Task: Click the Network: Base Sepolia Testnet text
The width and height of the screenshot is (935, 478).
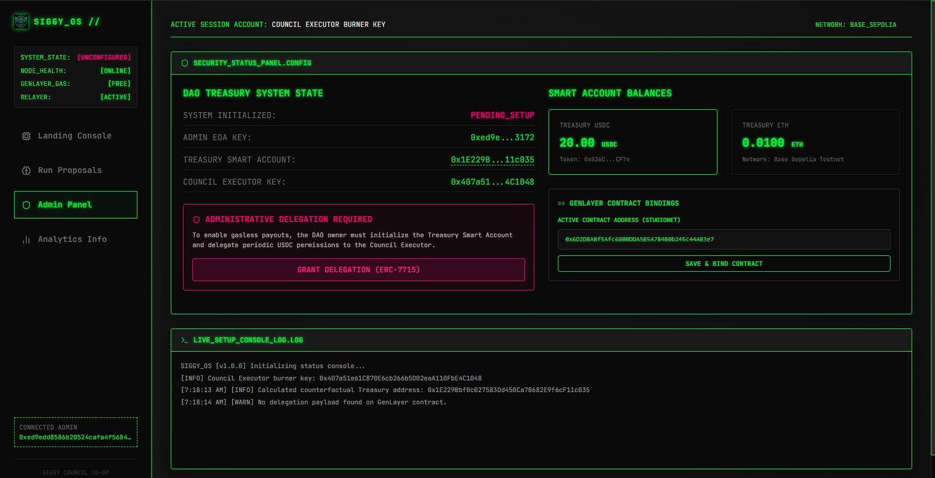Action: pos(793,160)
